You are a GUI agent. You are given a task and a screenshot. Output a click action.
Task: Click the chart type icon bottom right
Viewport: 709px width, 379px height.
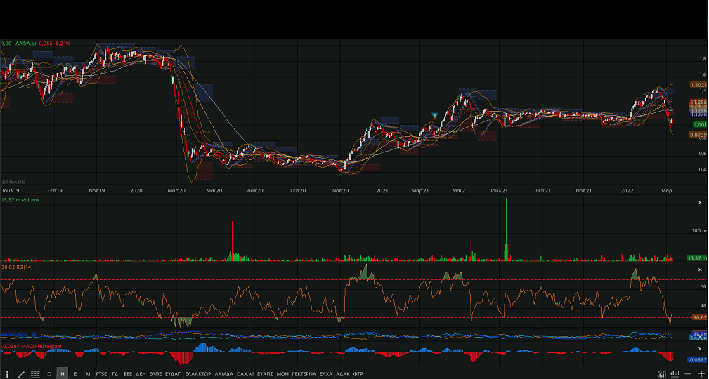point(661,374)
